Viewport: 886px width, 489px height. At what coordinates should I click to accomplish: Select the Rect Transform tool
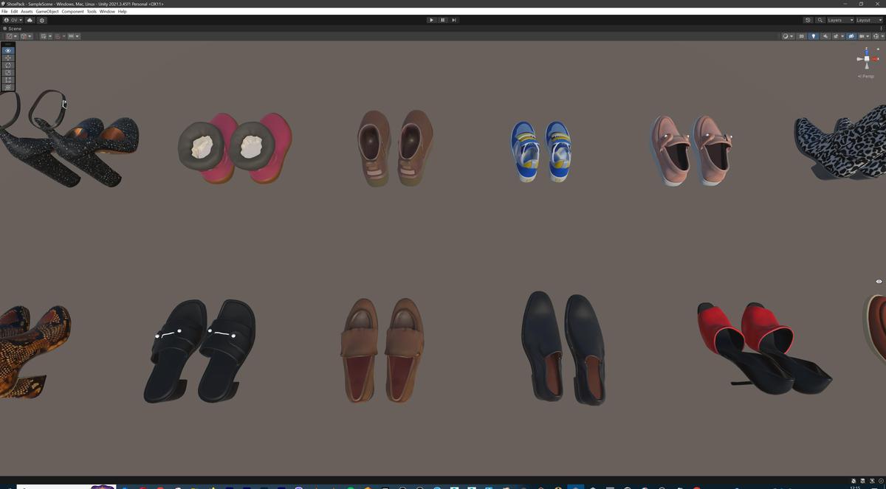7,80
